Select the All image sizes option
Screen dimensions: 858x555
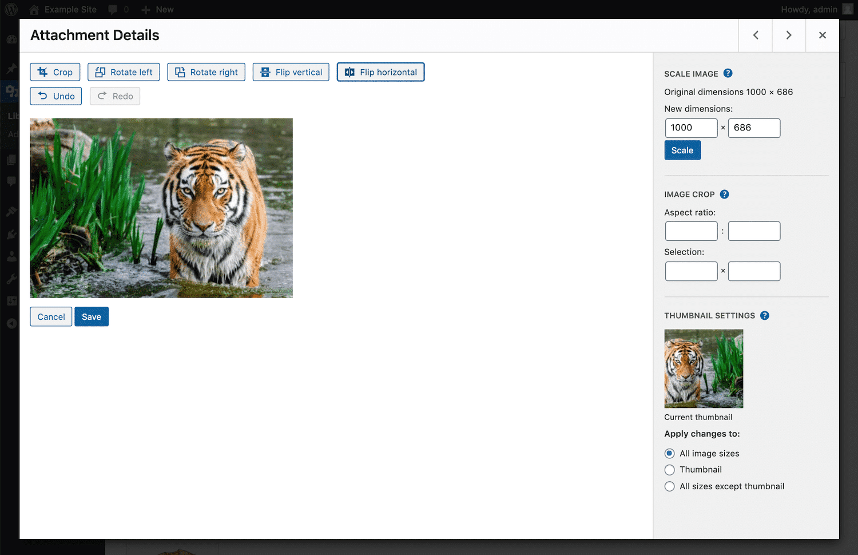click(669, 453)
